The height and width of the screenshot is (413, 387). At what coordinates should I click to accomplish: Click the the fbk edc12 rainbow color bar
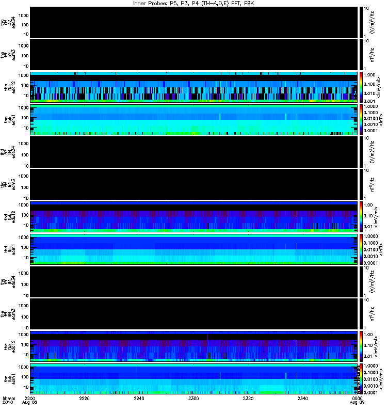pos(361,346)
